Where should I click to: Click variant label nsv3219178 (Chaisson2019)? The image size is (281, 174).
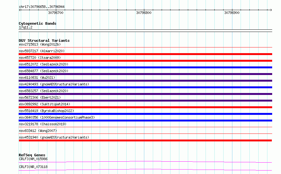pyautogui.click(x=43, y=124)
